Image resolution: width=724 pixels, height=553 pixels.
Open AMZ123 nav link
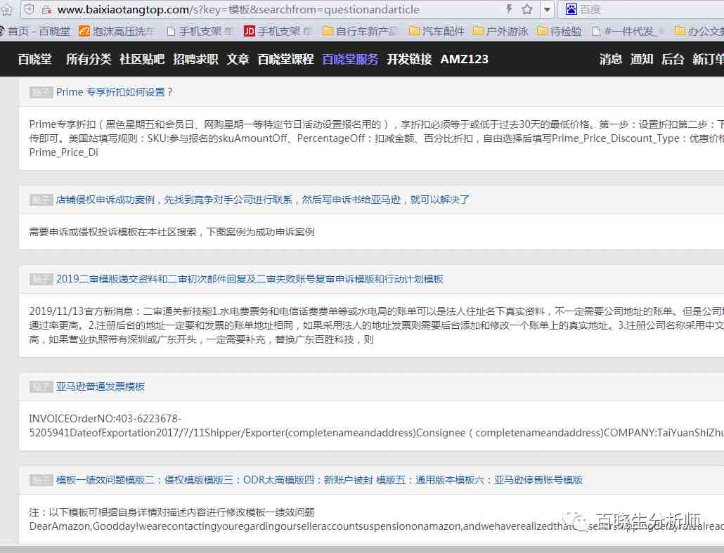pos(464,59)
